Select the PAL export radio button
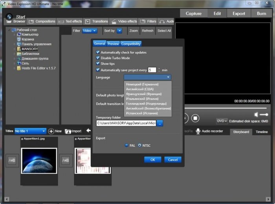 click(126, 145)
